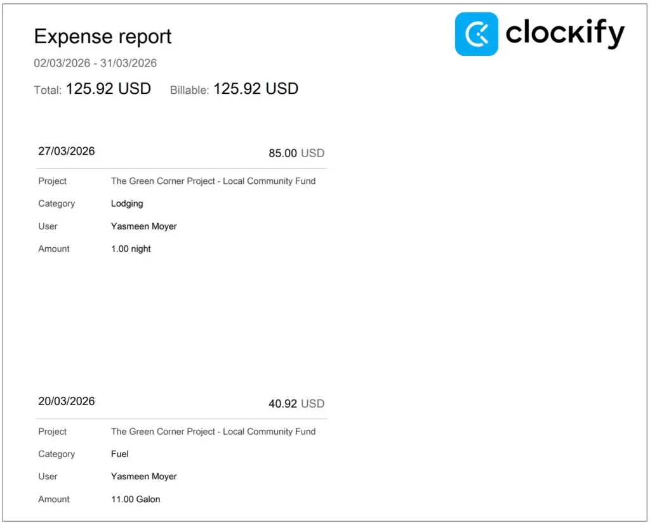This screenshot has height=523, width=650.
Task: Select user Yasmeen Moyer in the second entry
Action: pyautogui.click(x=144, y=476)
